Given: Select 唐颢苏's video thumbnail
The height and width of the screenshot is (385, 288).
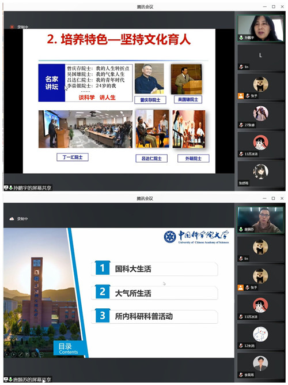Looking at the screenshot, I should coord(260,220).
